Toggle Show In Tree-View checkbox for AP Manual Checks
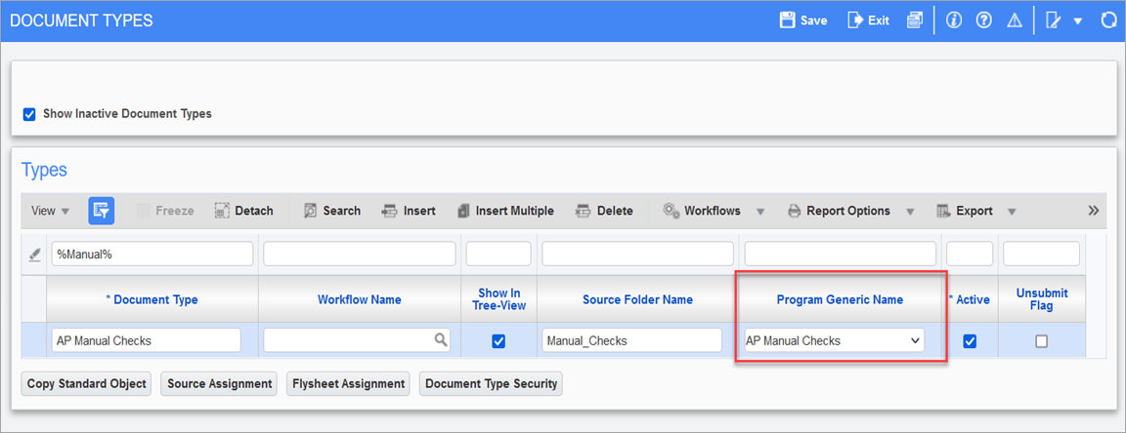Viewport: 1126px width, 433px height. (x=498, y=341)
